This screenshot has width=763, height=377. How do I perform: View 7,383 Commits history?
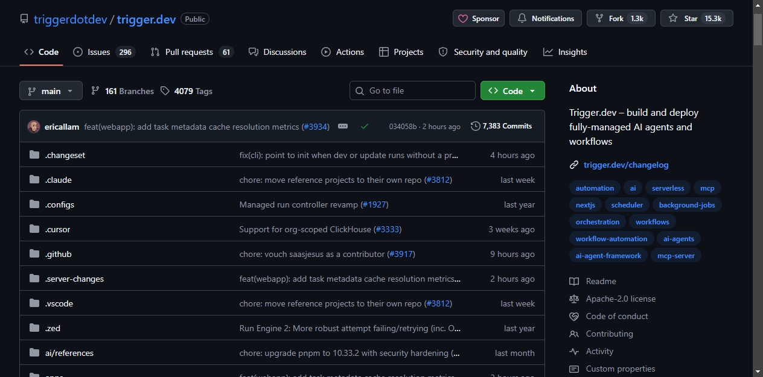pyautogui.click(x=502, y=126)
